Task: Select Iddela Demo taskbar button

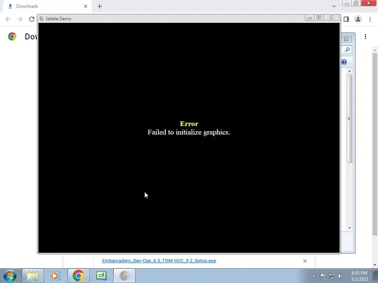Action: pyautogui.click(x=124, y=276)
